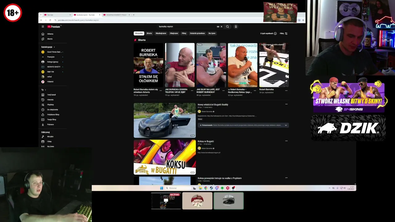The image size is (395, 222).
Task: Reload the page in the browser
Action: pyautogui.click(x=50, y=20)
